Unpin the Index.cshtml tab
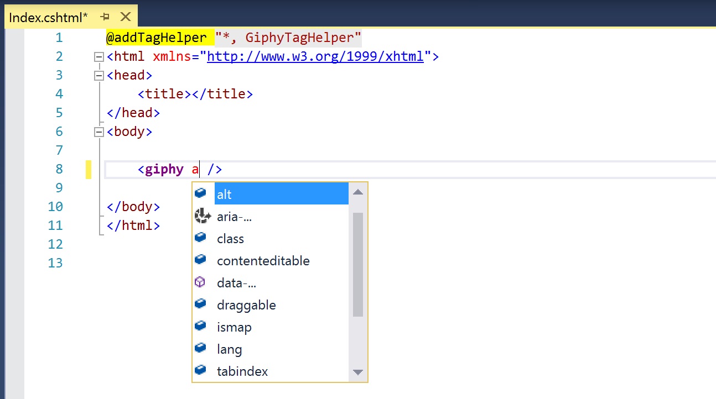 coord(105,16)
